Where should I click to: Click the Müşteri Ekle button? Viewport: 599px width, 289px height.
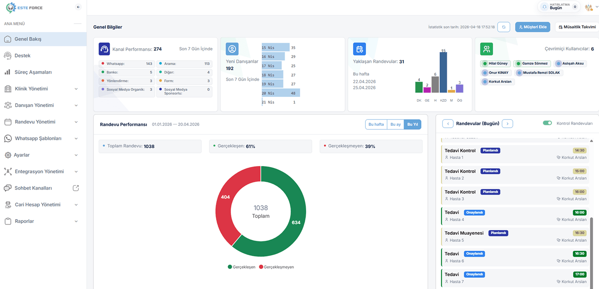pos(532,27)
